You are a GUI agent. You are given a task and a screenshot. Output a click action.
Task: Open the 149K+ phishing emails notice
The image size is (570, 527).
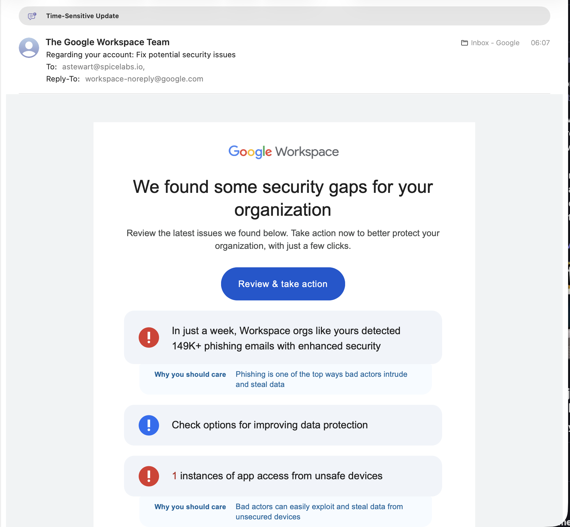pos(286,338)
